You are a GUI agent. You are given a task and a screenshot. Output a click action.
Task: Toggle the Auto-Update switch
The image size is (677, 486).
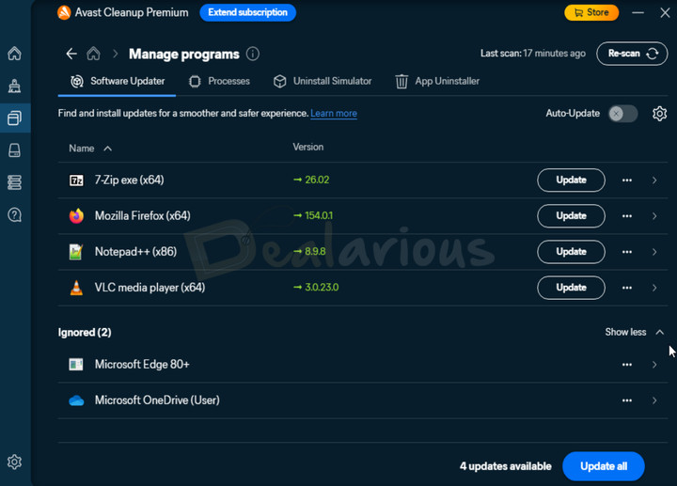coord(623,114)
